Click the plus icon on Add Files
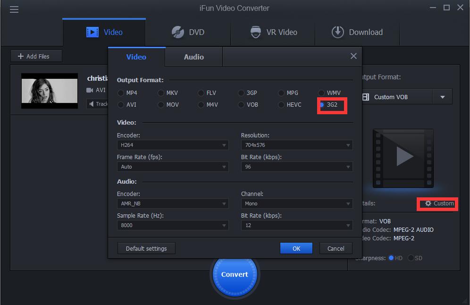The width and height of the screenshot is (470, 305). 21,56
